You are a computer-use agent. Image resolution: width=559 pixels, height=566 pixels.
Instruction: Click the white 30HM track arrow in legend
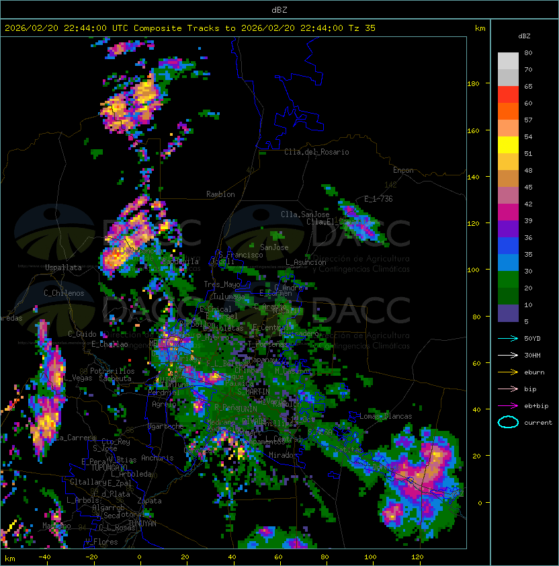click(508, 356)
